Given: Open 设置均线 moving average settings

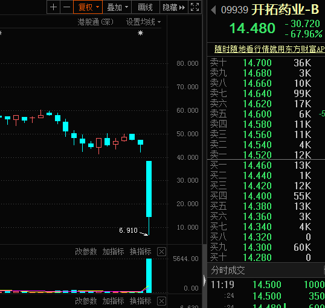Looking at the screenshot, I should tap(143, 22).
